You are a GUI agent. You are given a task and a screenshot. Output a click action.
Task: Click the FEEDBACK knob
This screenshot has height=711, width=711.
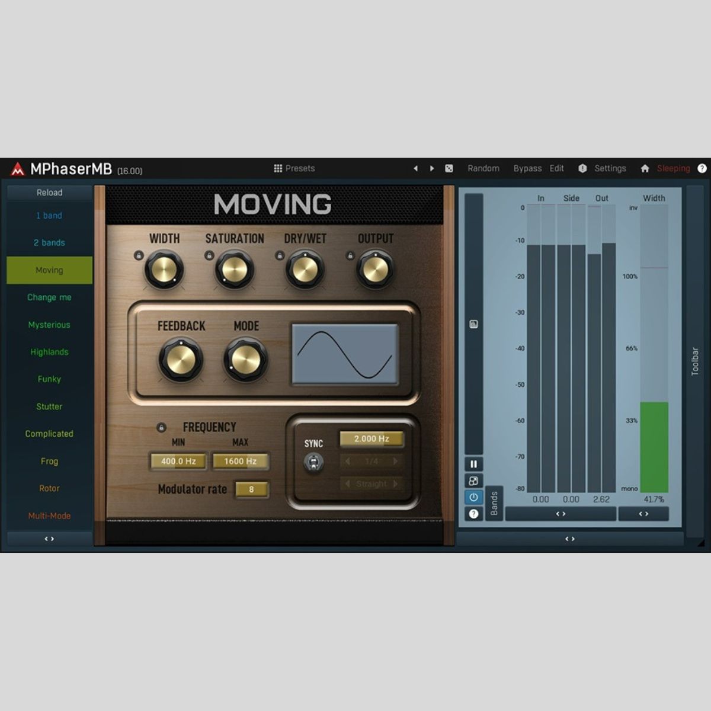click(180, 360)
